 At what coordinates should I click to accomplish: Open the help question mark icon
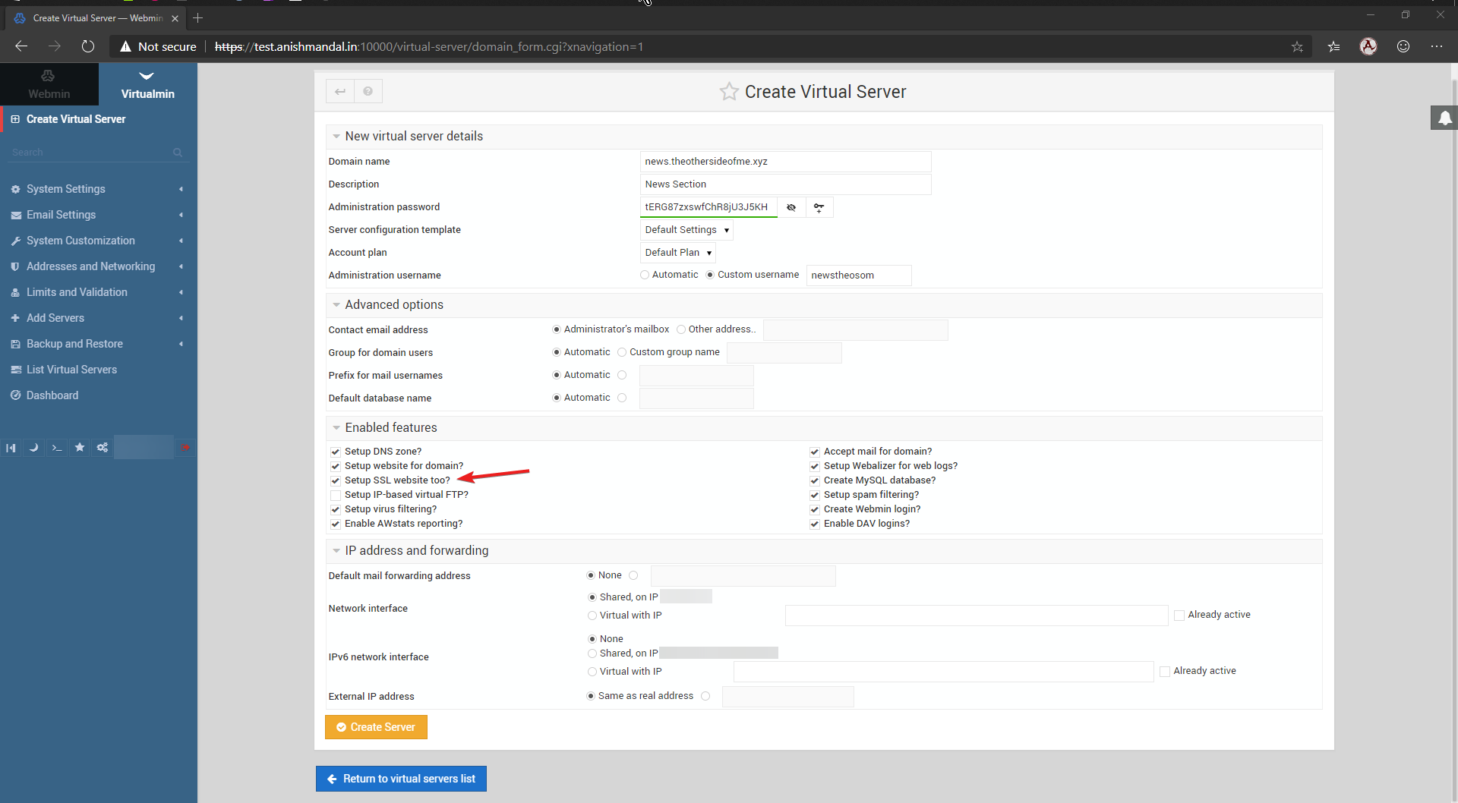(368, 91)
